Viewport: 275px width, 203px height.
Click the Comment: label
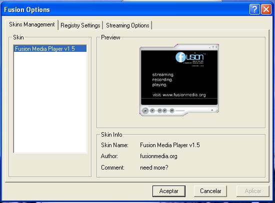pos(112,168)
